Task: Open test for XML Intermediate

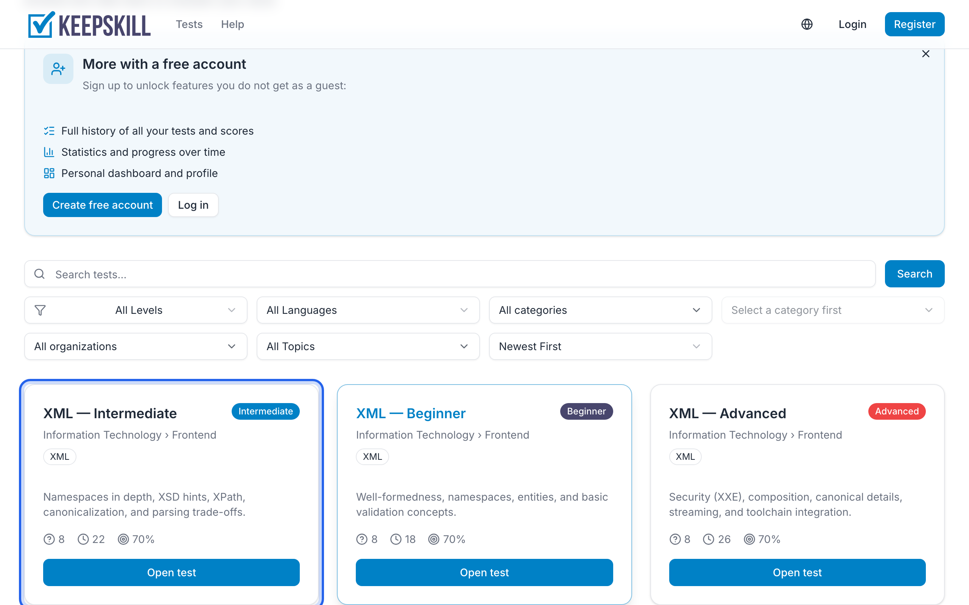Action: pyautogui.click(x=171, y=572)
